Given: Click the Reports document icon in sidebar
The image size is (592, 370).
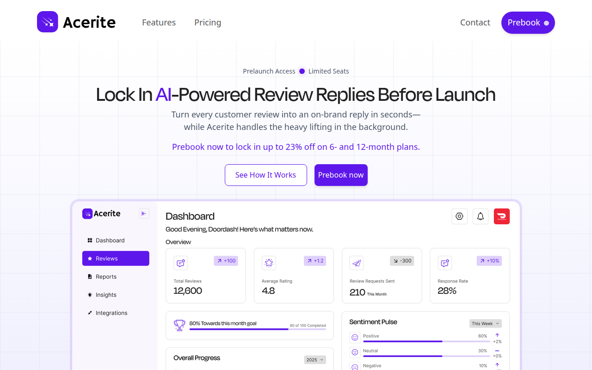Looking at the screenshot, I should coord(90,277).
